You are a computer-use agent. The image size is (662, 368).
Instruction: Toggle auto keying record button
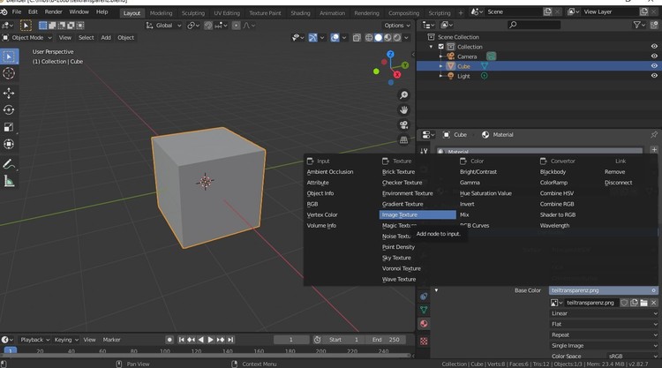[169, 340]
